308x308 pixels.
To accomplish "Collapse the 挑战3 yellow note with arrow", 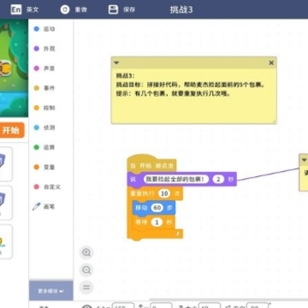I will click(116, 62).
